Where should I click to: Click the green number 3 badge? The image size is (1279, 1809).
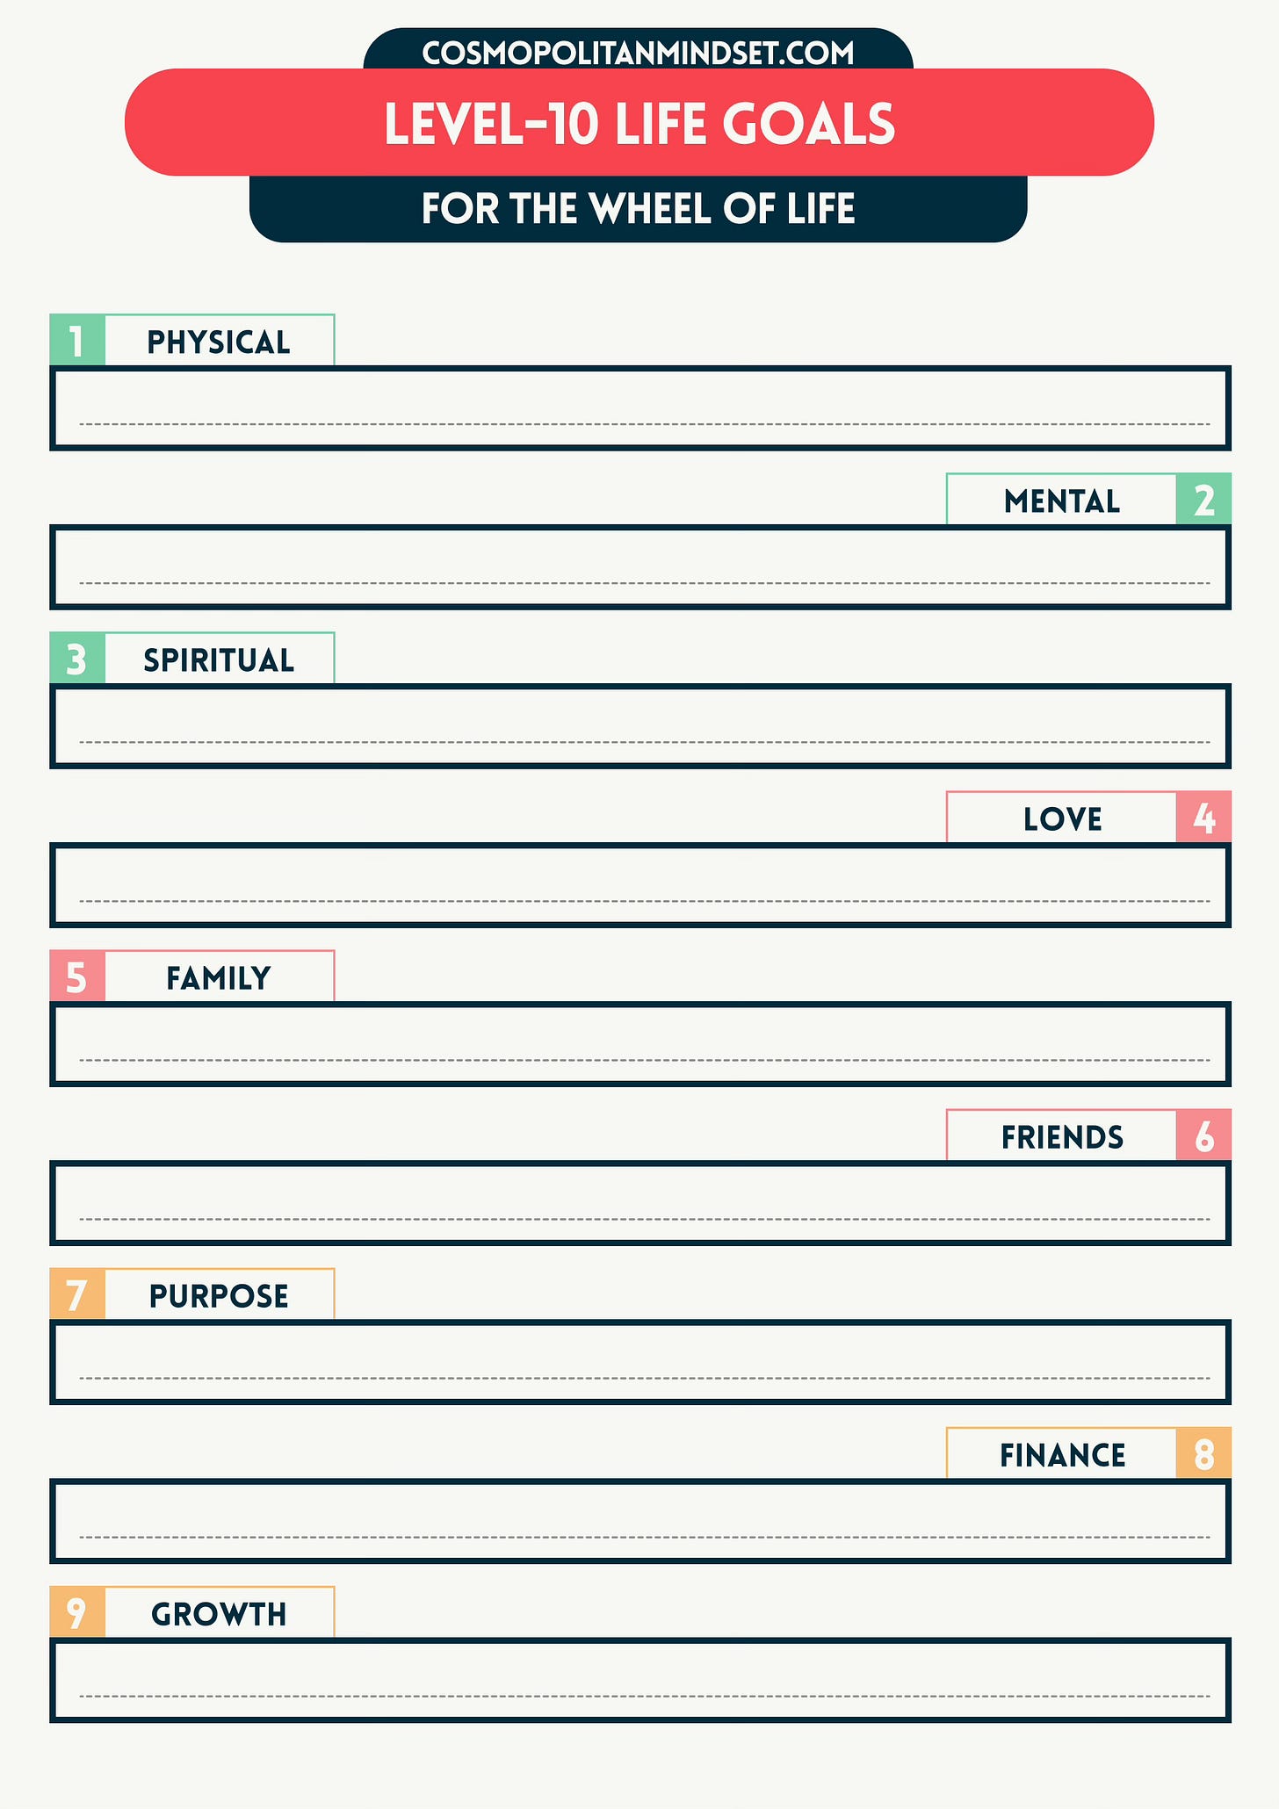77,658
